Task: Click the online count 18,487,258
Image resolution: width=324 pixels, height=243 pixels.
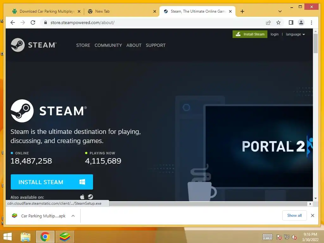Action: pos(31,161)
